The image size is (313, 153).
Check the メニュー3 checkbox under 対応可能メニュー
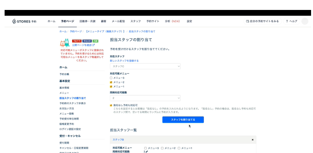111,78
